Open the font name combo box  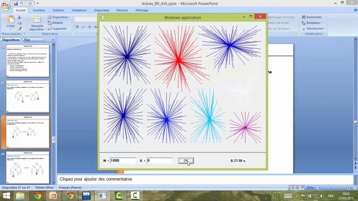point(86,20)
